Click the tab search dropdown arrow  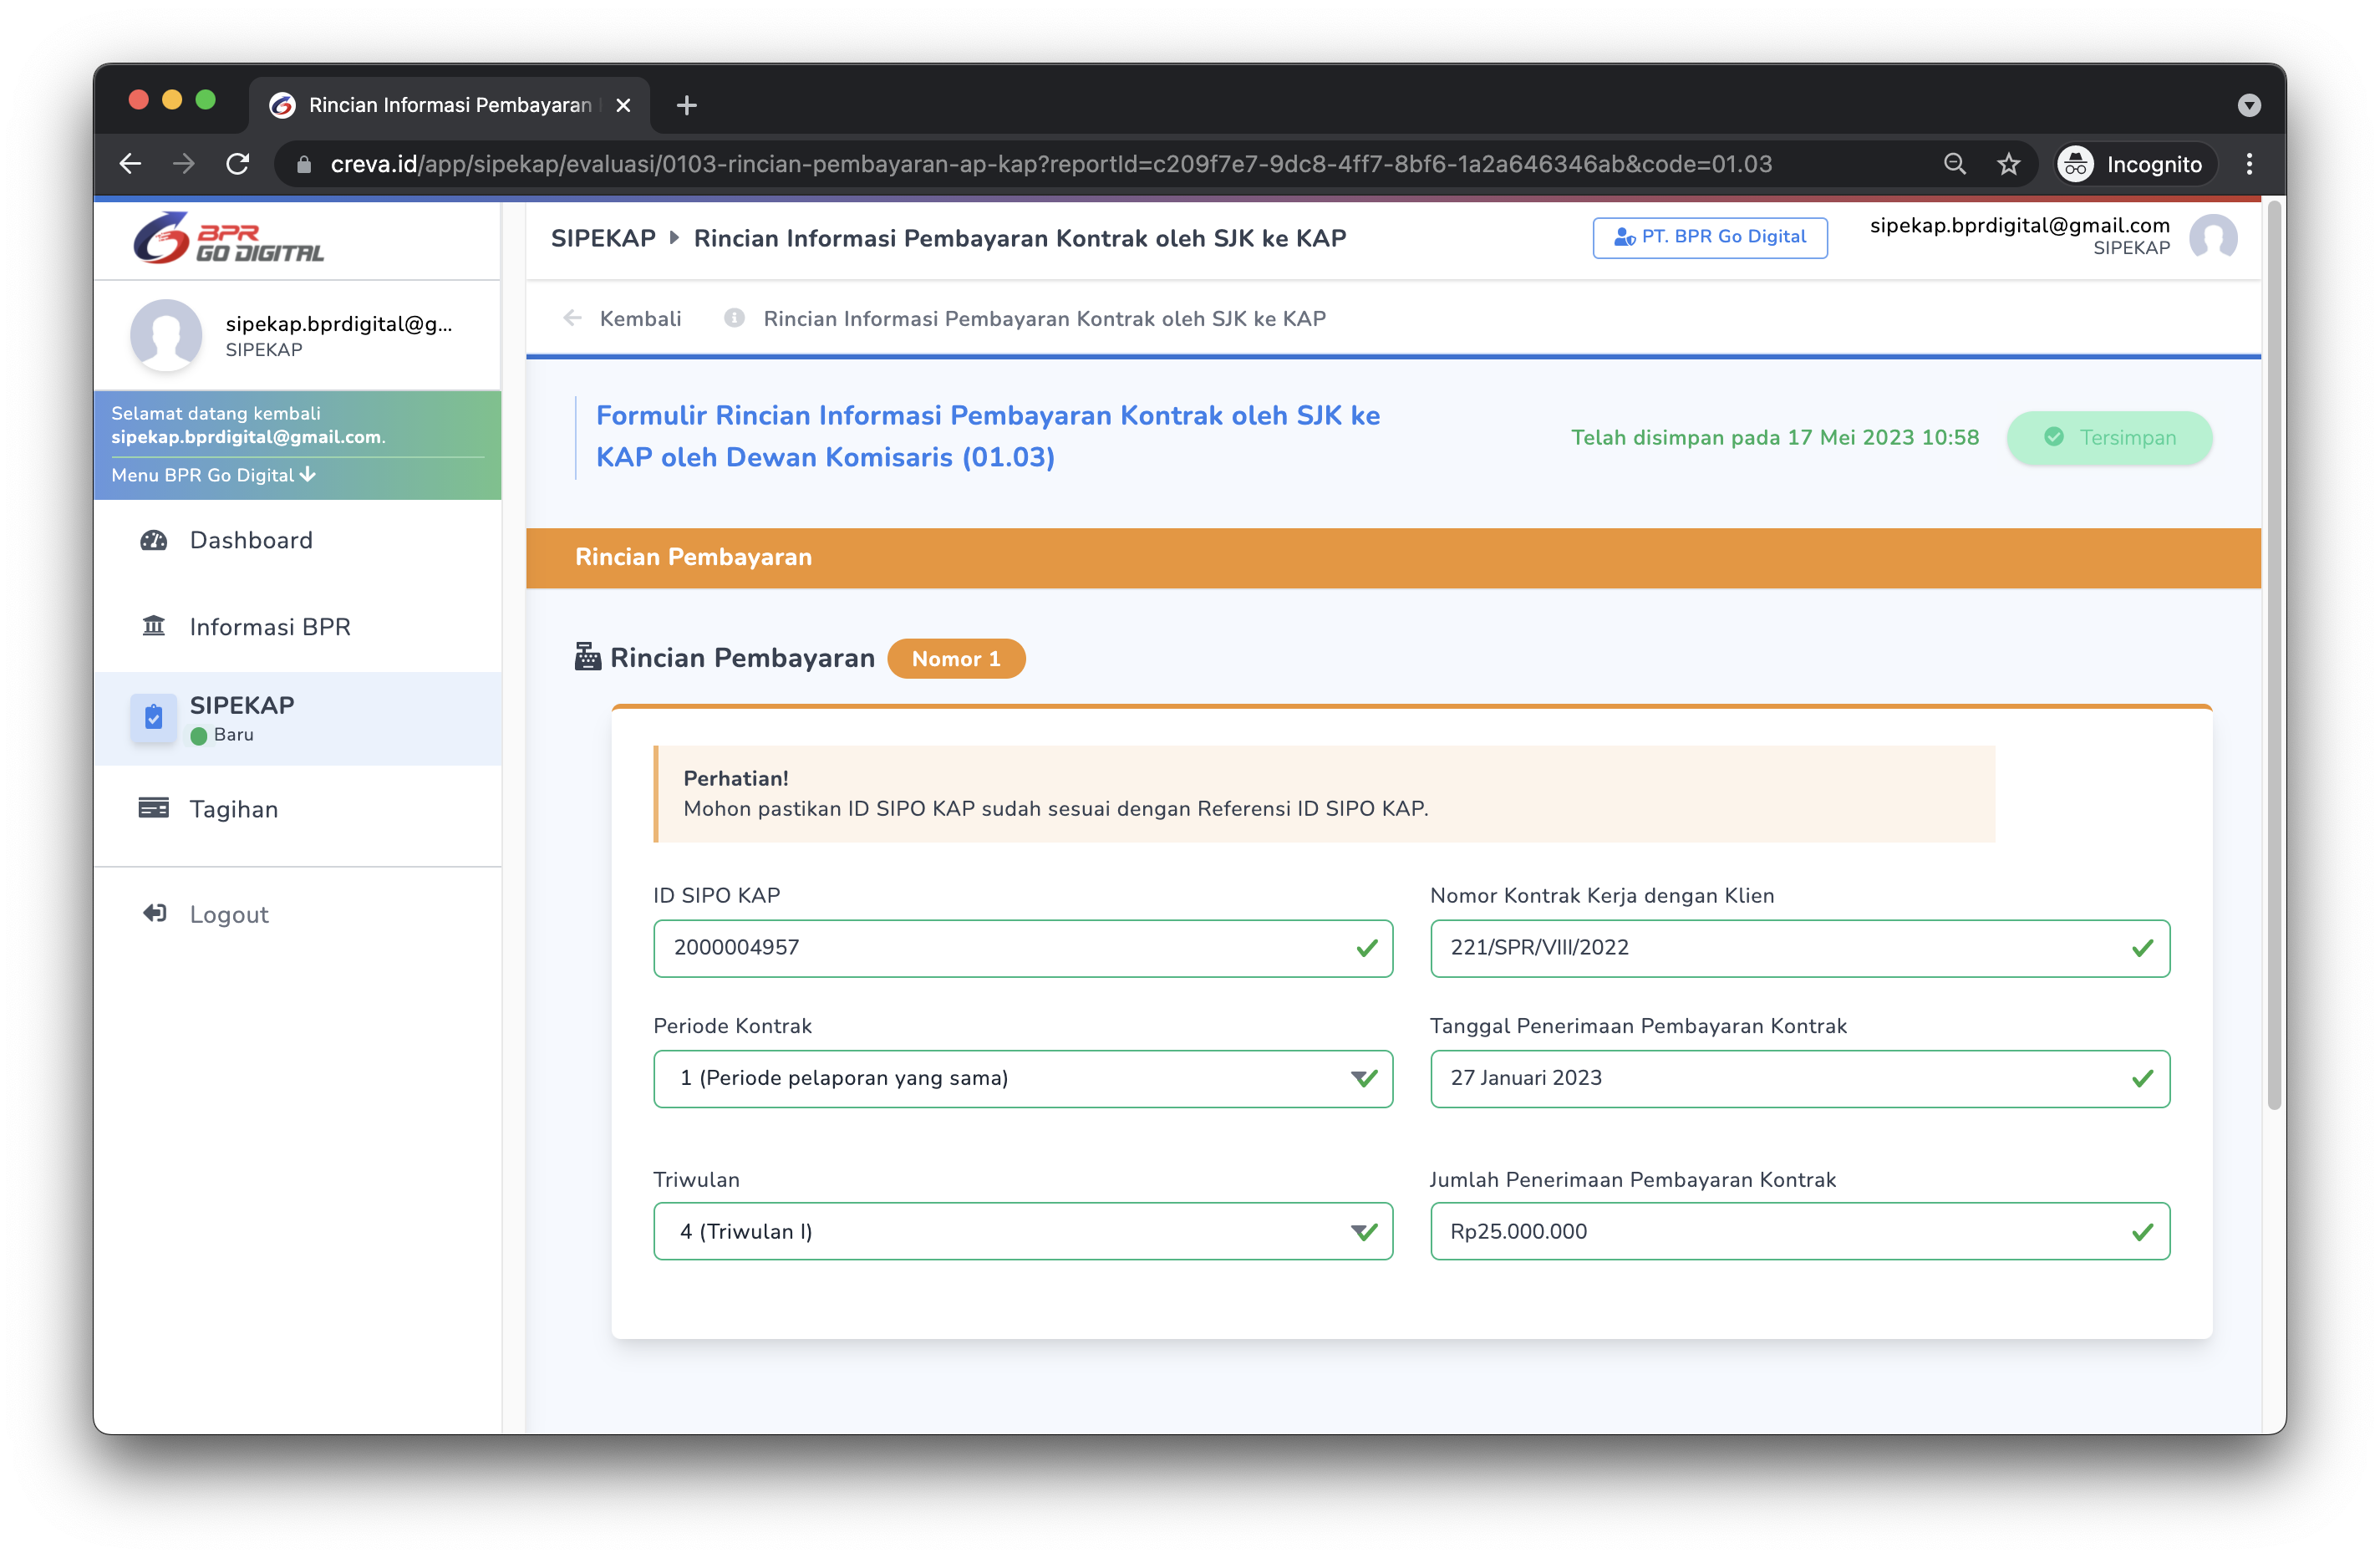[x=2248, y=105]
